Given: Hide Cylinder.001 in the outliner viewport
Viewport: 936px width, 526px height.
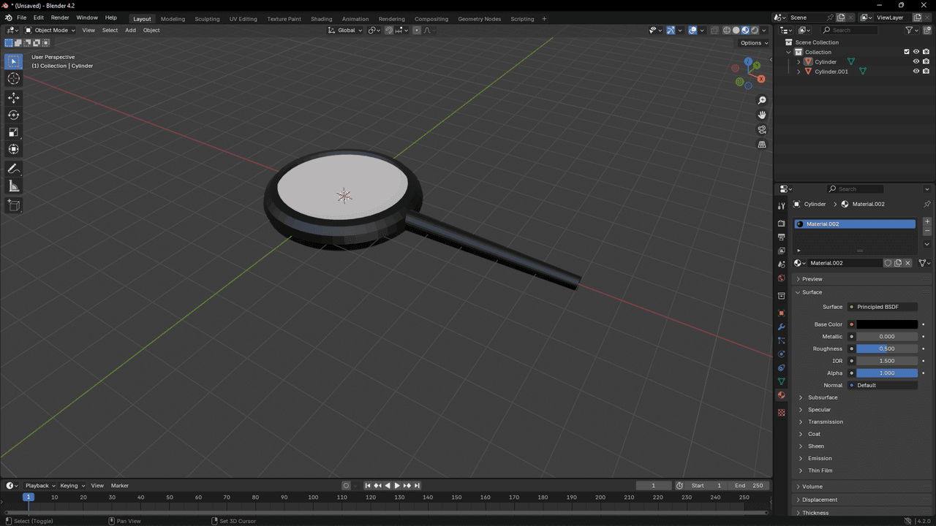Looking at the screenshot, I should (916, 72).
